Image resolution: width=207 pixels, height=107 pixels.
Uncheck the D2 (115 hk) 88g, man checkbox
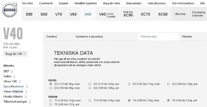[x=51, y=84]
